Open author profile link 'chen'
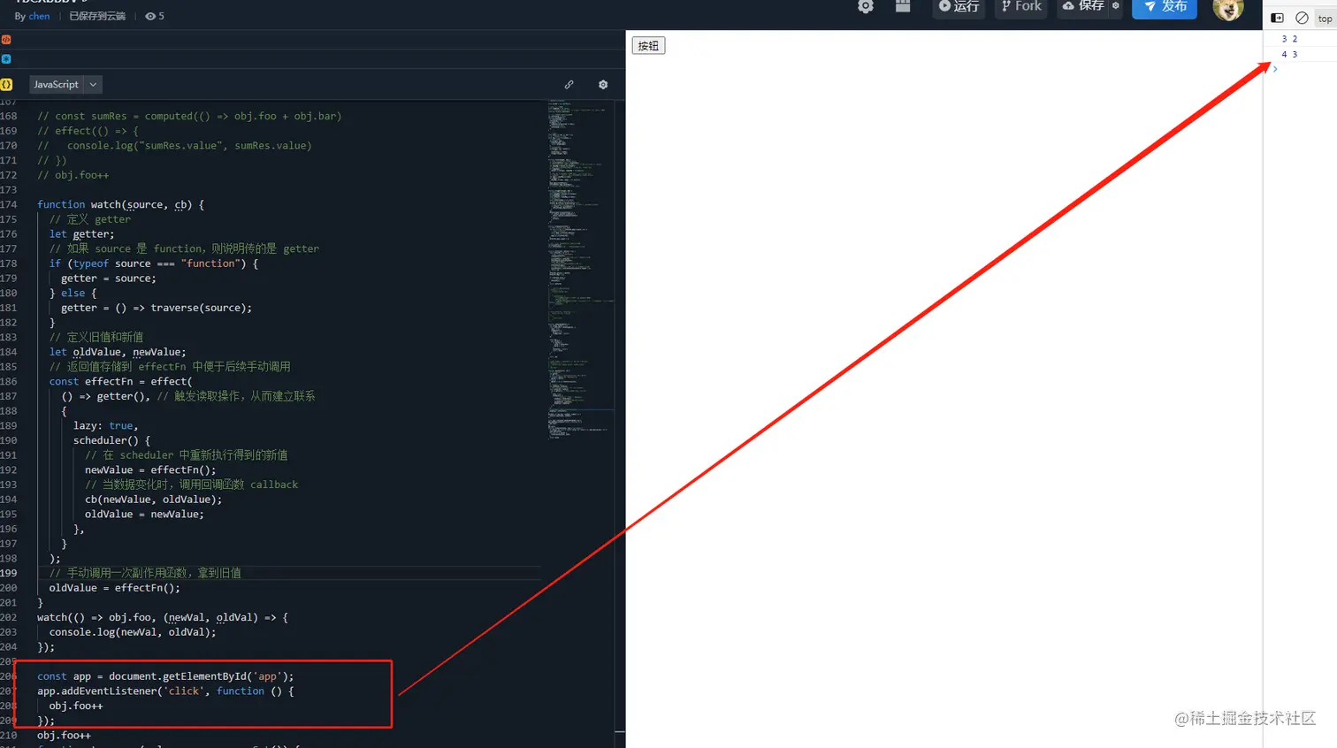This screenshot has height=748, width=1337. click(x=39, y=16)
